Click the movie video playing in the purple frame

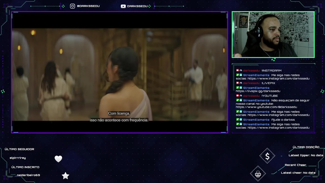(119, 72)
